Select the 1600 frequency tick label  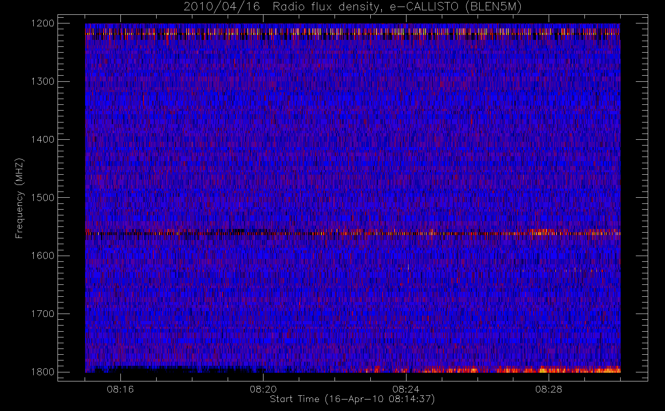click(x=43, y=256)
